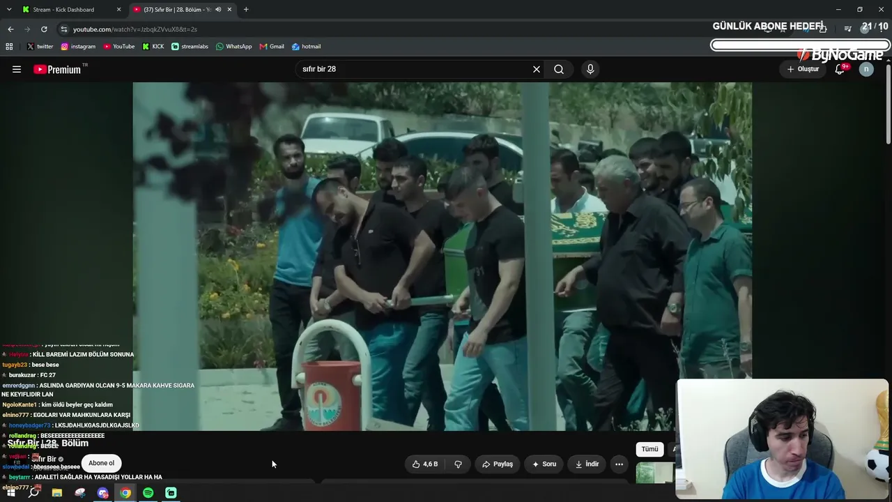892x502 pixels.
Task: Open Discord from the taskbar
Action: point(103,493)
